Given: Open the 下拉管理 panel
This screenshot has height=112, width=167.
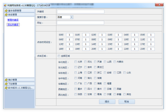Looking at the screenshot, I should coord(20,84).
